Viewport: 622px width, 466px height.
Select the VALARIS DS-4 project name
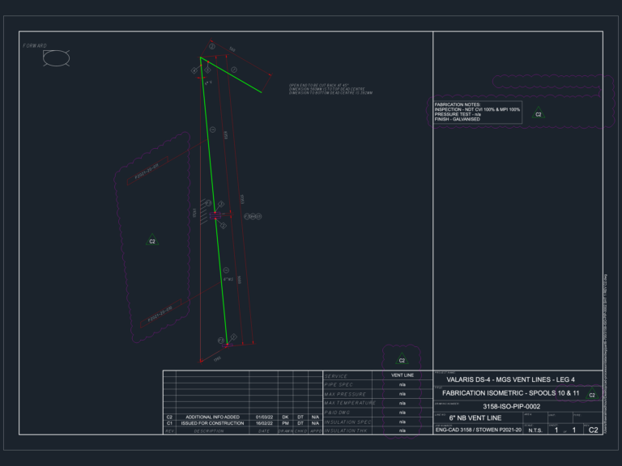510,379
